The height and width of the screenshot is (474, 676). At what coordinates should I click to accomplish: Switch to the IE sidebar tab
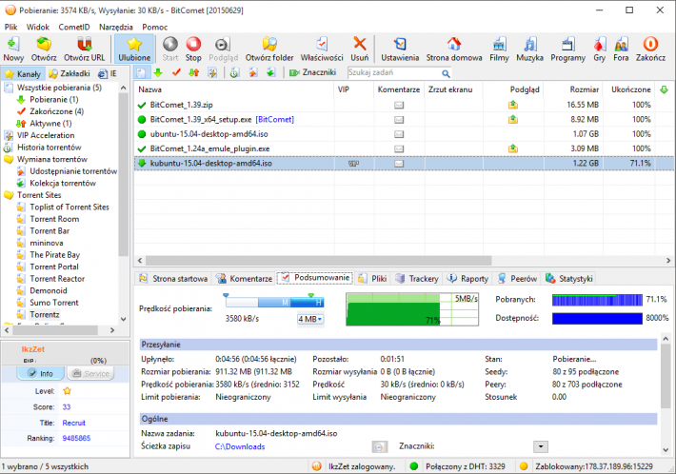(108, 73)
